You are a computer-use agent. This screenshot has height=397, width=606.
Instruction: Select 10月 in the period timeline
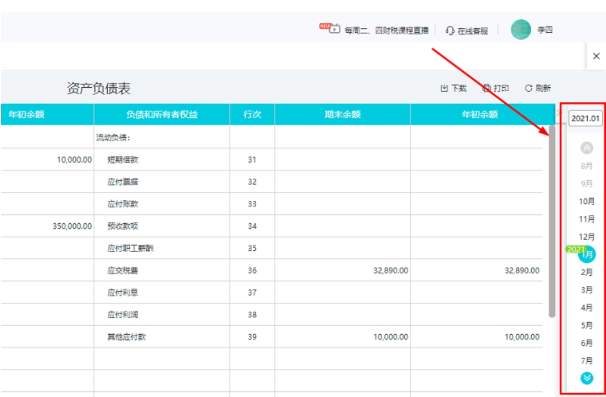[587, 202]
